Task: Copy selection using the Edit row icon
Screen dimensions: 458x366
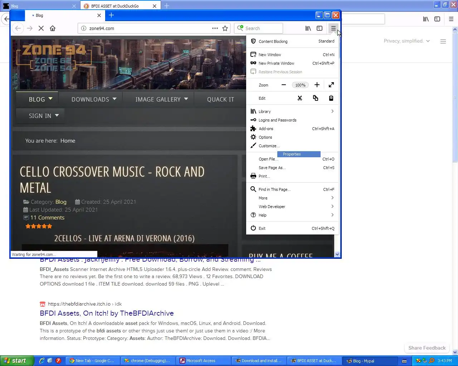Action: tap(316, 98)
